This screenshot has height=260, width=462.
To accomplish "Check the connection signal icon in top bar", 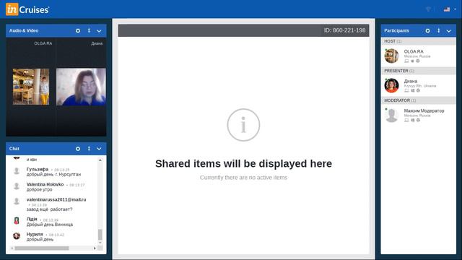I will (x=428, y=9).
